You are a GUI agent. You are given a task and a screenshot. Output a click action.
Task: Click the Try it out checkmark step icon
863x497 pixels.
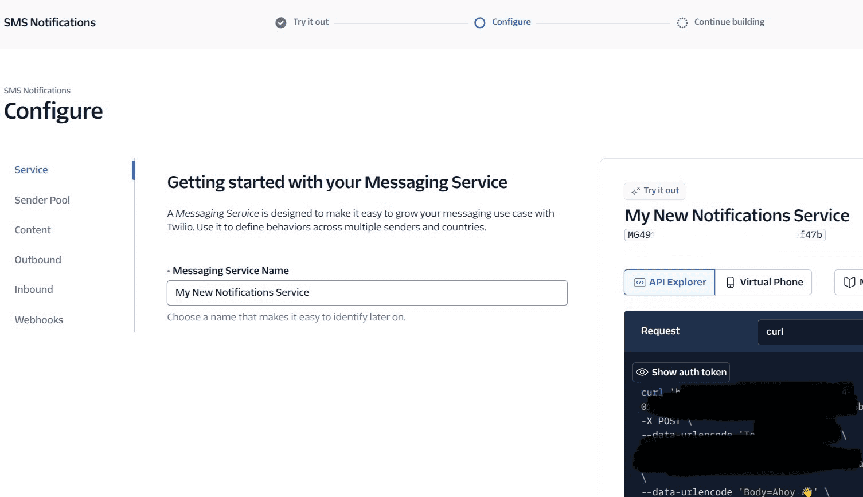coord(280,23)
